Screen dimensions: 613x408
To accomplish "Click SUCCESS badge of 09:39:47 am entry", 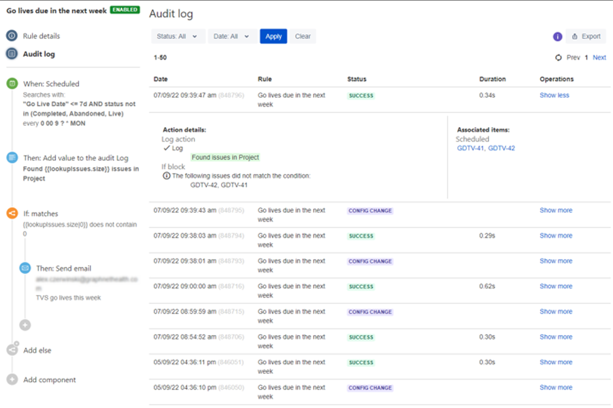I will coord(361,95).
